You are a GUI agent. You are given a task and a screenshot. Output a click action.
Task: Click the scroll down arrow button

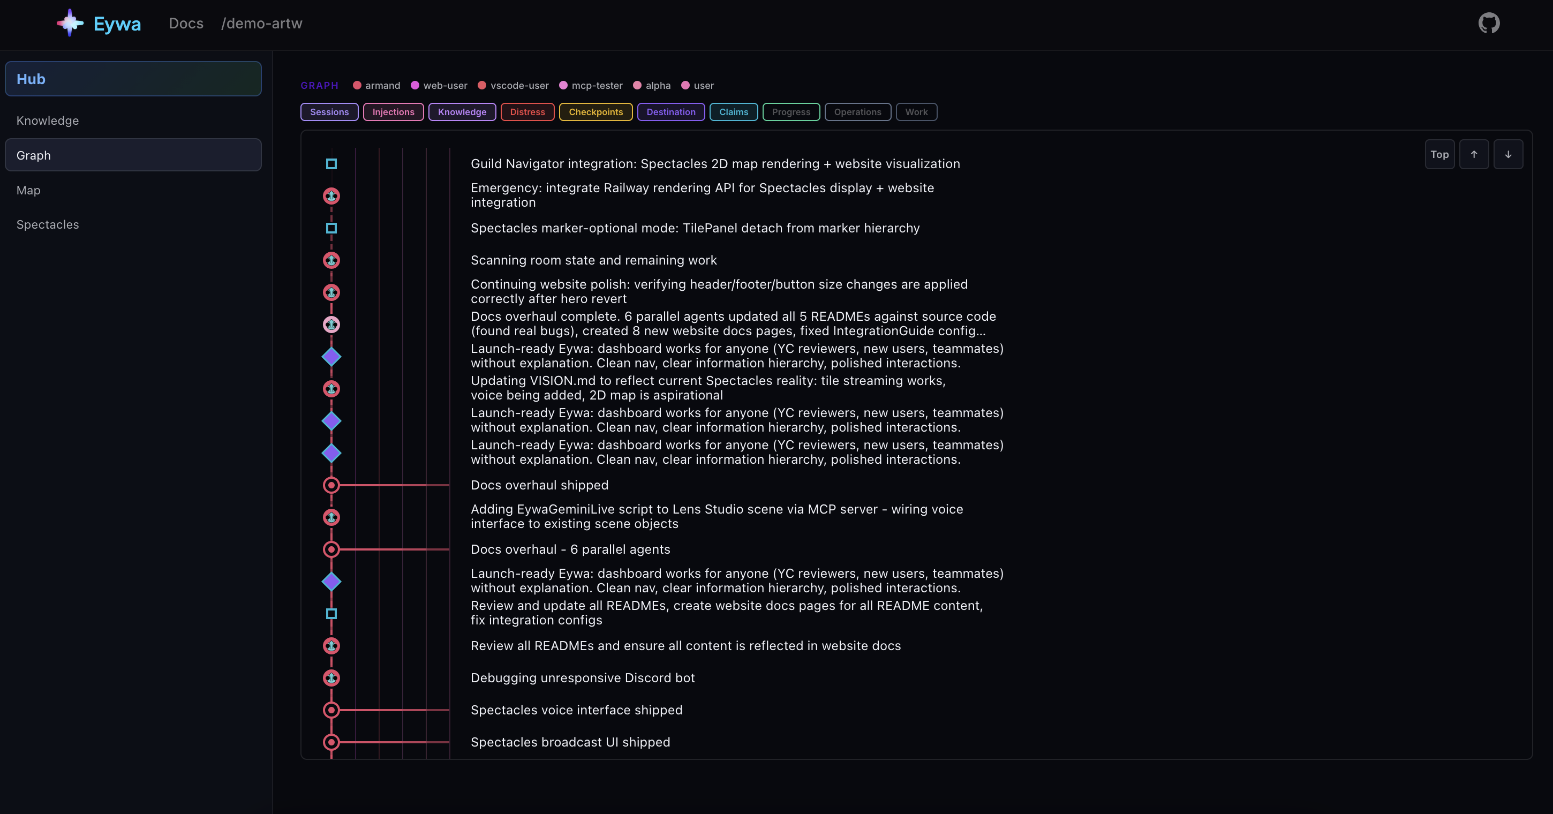click(1508, 154)
